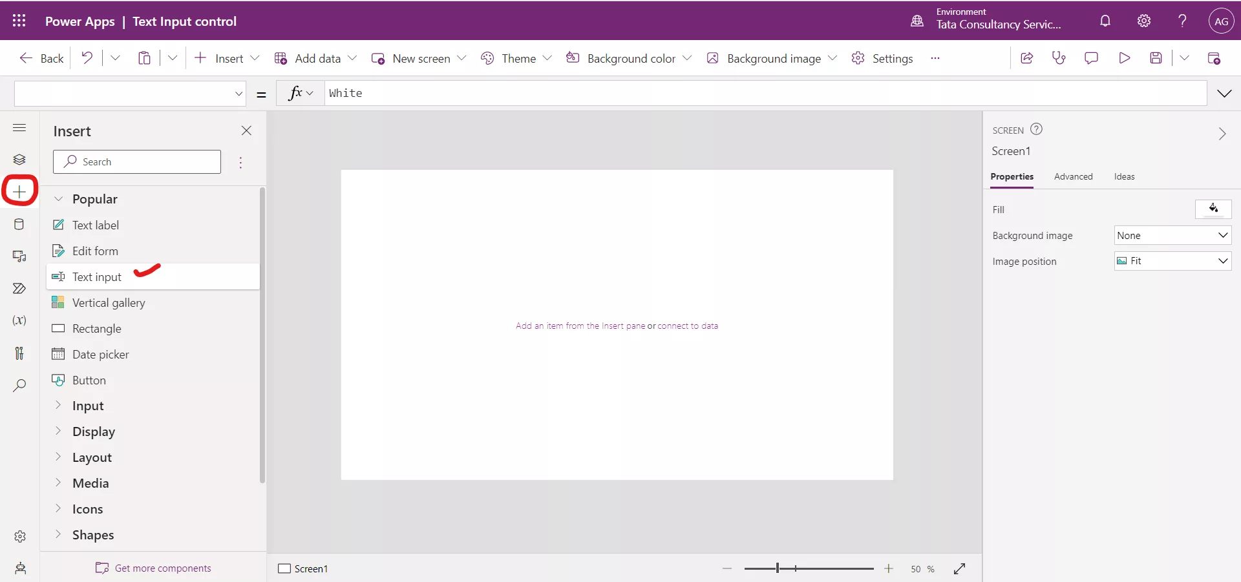Open the Variables panel

pyautogui.click(x=19, y=321)
